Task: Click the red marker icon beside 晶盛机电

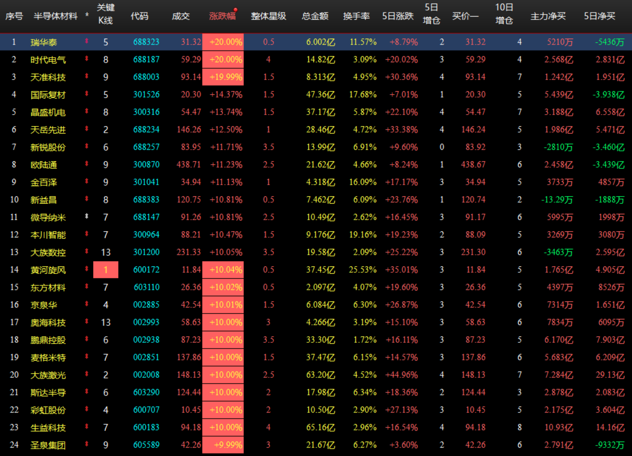Action: click(x=87, y=112)
